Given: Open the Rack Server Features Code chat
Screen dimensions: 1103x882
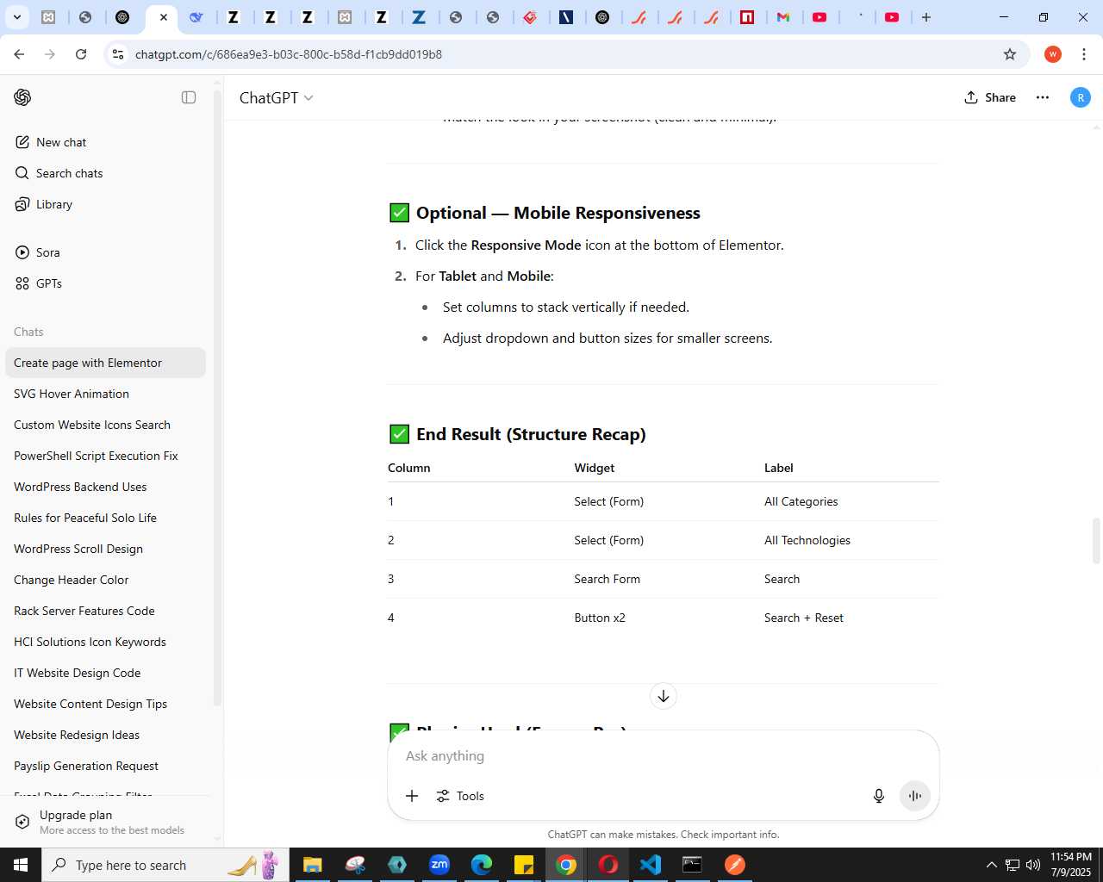Looking at the screenshot, I should (x=105, y=611).
